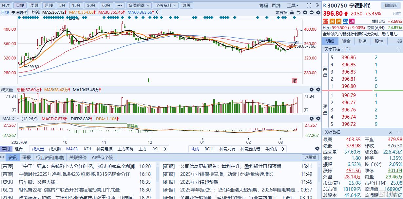Click the 论股堂 button

click(310, 158)
